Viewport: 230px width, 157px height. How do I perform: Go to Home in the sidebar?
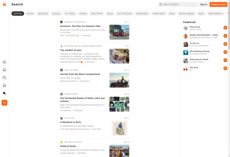(x=5, y=62)
